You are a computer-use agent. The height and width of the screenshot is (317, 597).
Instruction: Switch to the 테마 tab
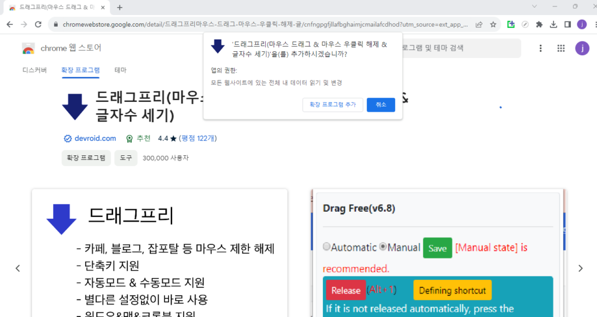tap(120, 70)
